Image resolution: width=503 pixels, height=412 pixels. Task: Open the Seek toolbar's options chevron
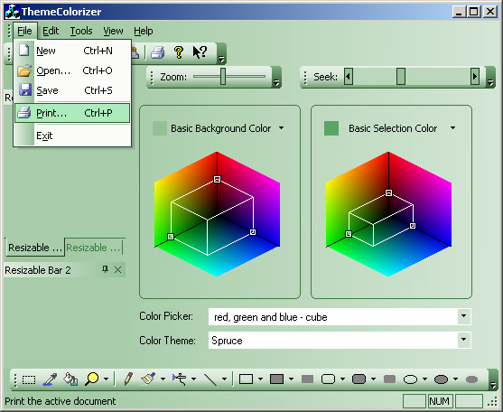point(489,78)
